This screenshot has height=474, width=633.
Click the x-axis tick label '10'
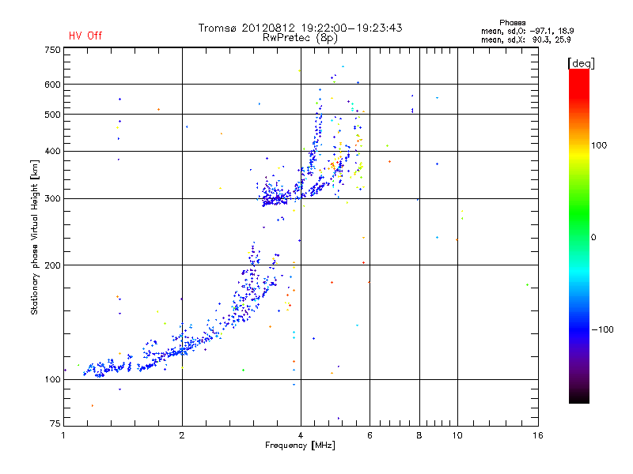457,435
